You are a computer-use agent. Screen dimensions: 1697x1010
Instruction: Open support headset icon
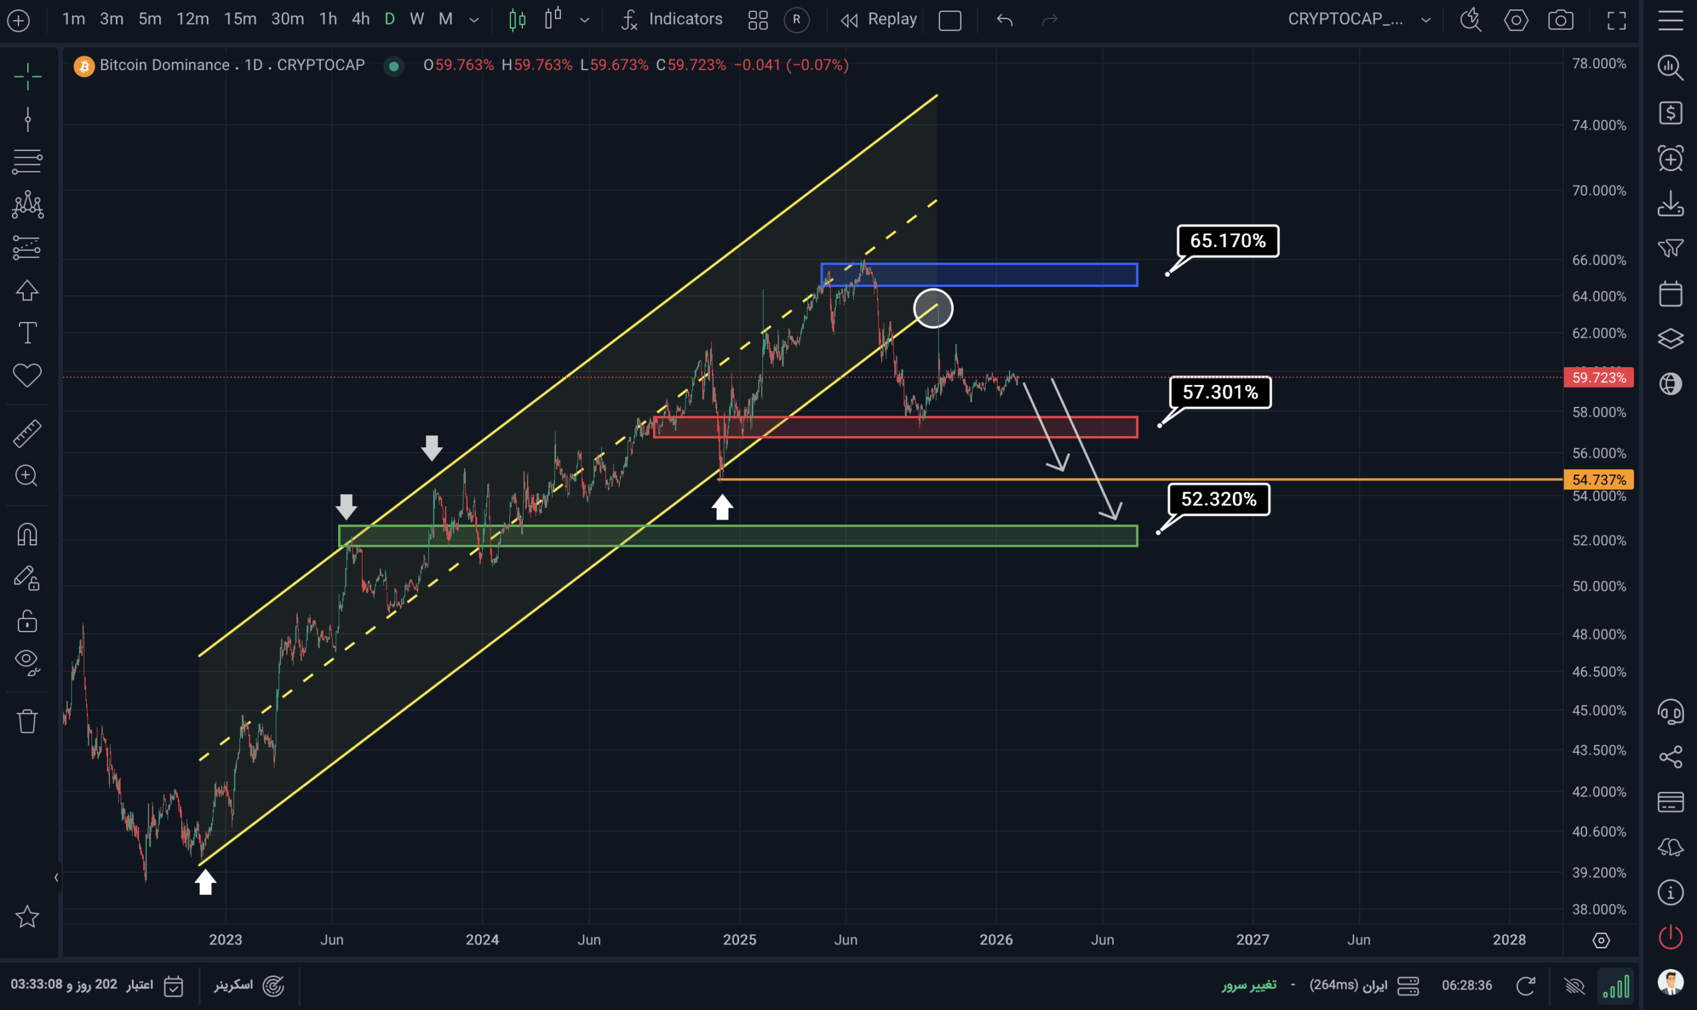tap(1670, 712)
